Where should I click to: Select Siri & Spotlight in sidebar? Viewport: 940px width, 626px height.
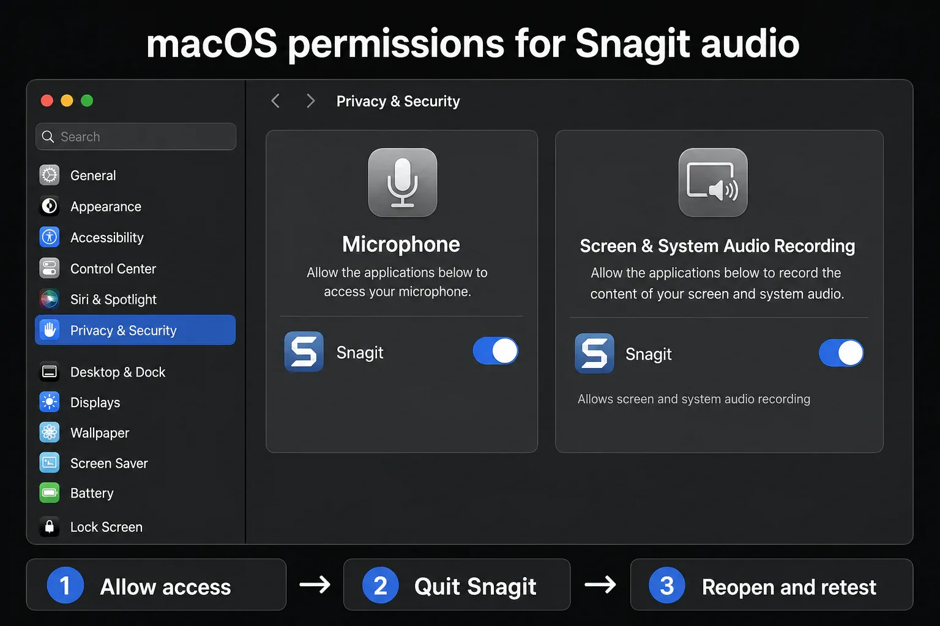[135, 299]
